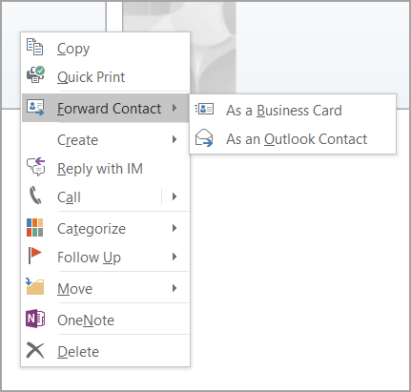Image resolution: width=411 pixels, height=392 pixels.
Task: Expand the Create submenu arrow
Action: click(x=175, y=139)
